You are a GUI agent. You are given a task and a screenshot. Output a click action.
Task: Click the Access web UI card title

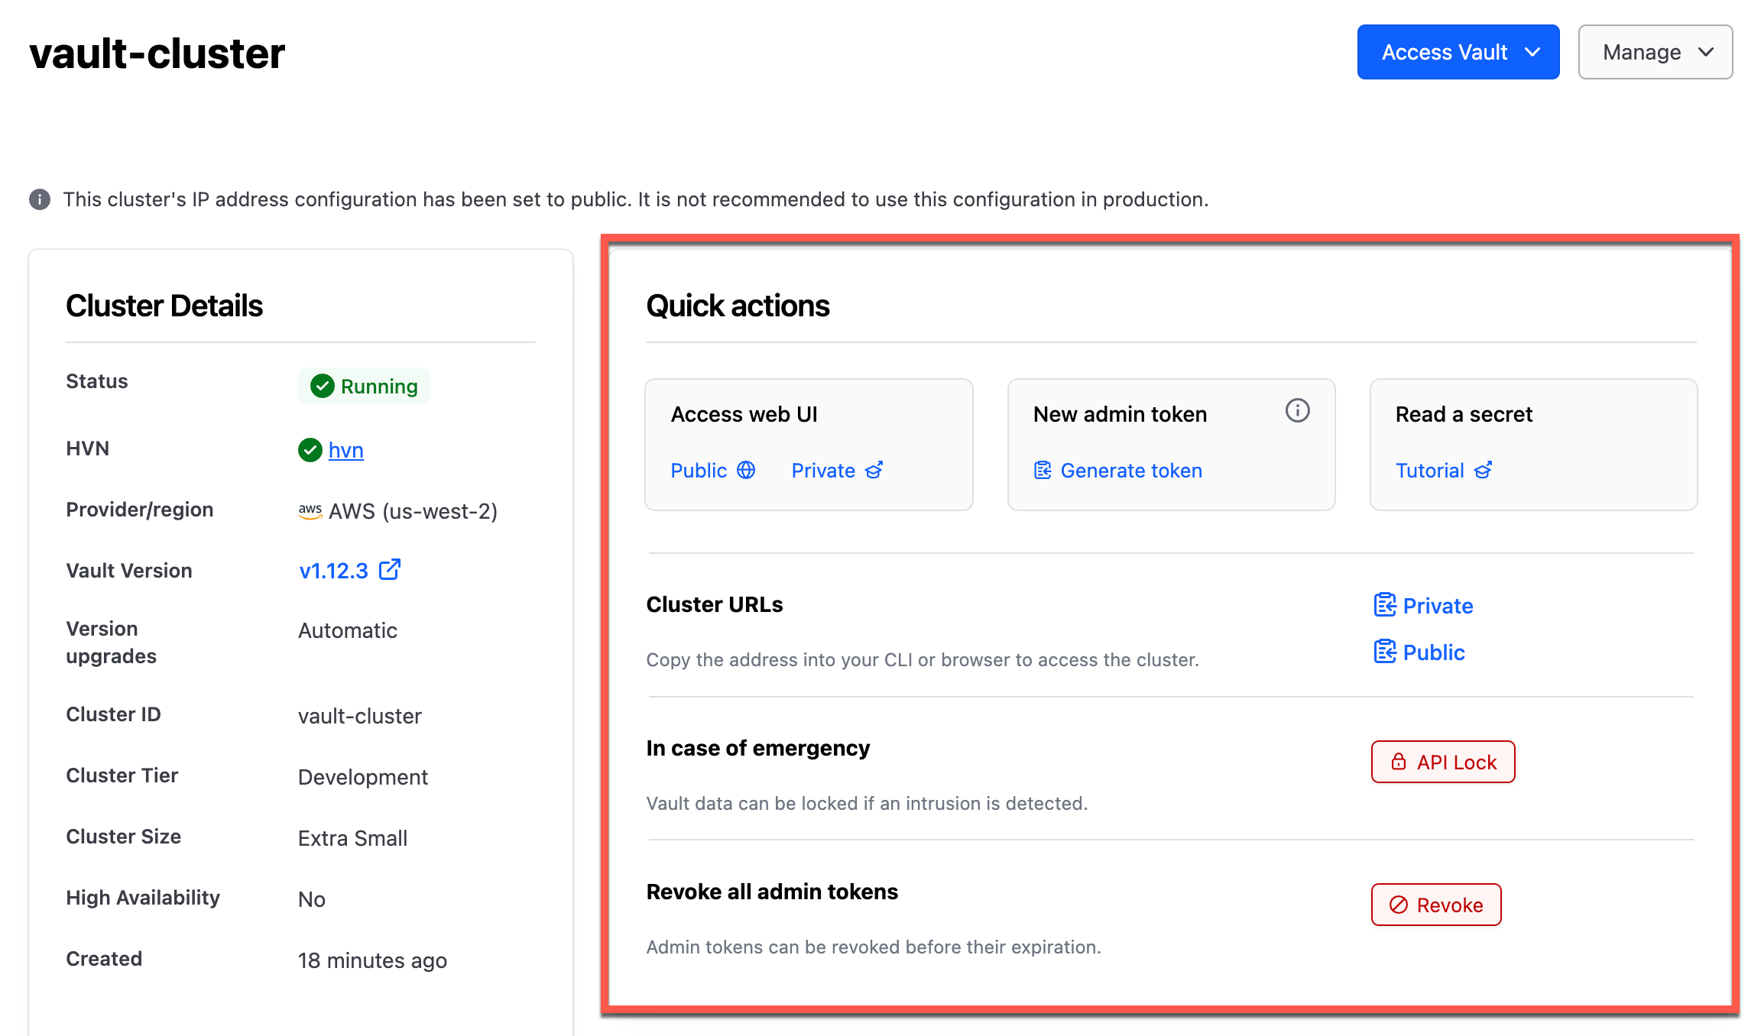[744, 414]
